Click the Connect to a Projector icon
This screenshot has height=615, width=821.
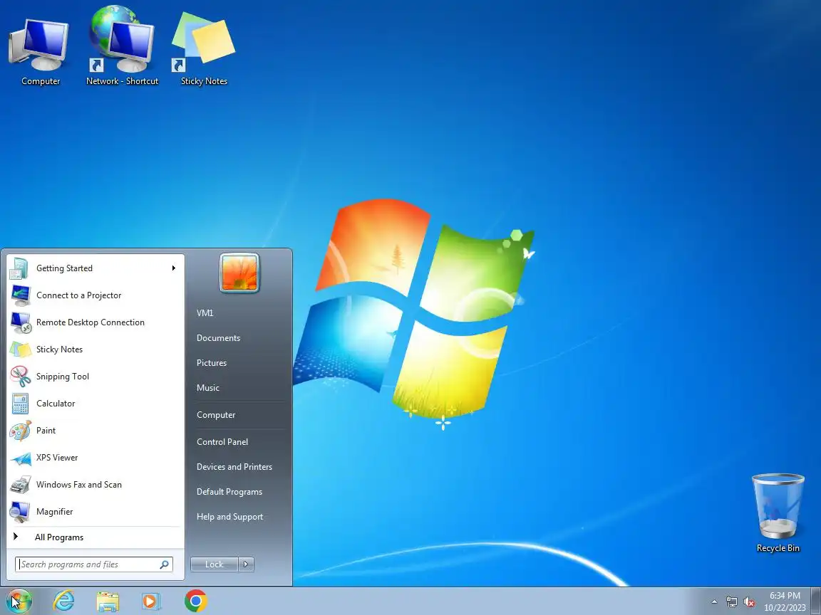[21, 295]
